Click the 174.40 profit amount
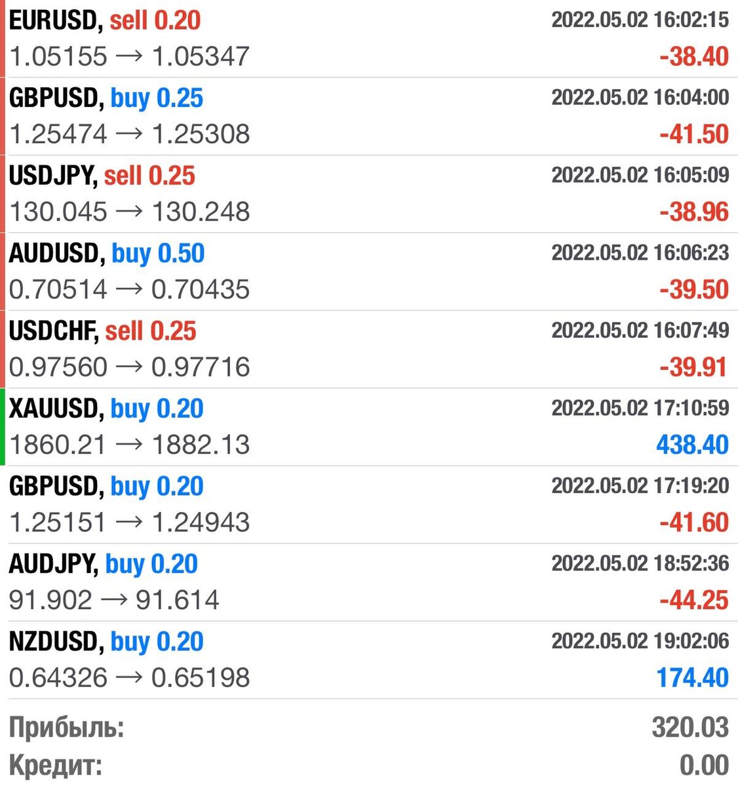This screenshot has height=787, width=738. 692,677
